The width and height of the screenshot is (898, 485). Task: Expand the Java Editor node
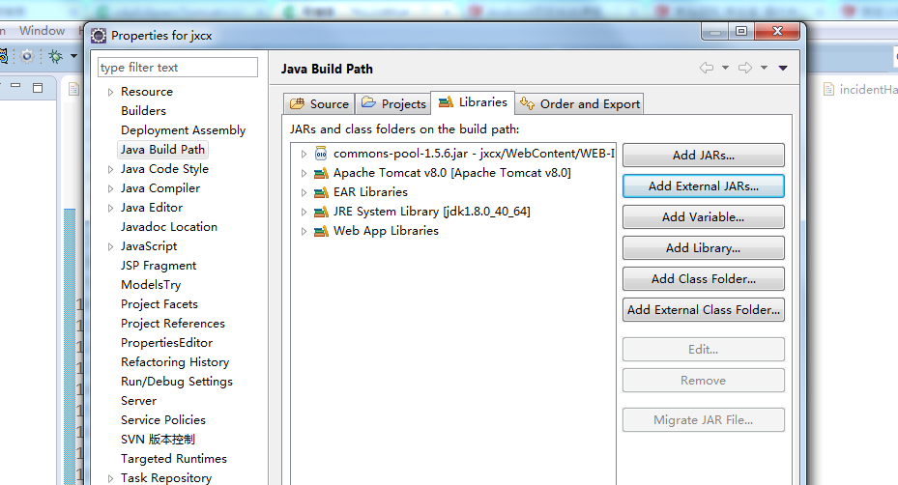pyautogui.click(x=110, y=209)
